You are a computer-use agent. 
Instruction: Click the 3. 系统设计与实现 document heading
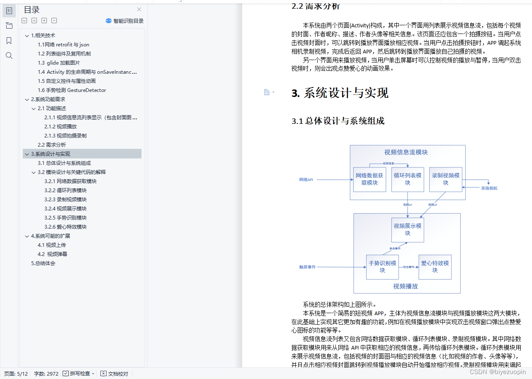(340, 93)
